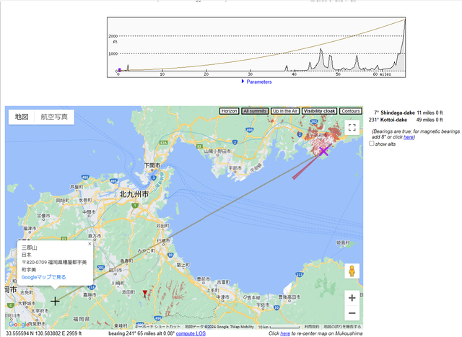462x337 pixels.
Task: Toggle the Up in the Air button
Action: click(x=285, y=111)
